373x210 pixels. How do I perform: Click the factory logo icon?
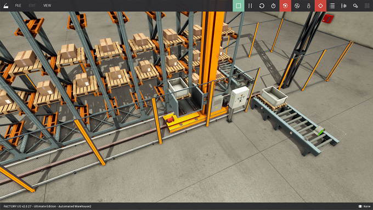(x=6, y=5)
